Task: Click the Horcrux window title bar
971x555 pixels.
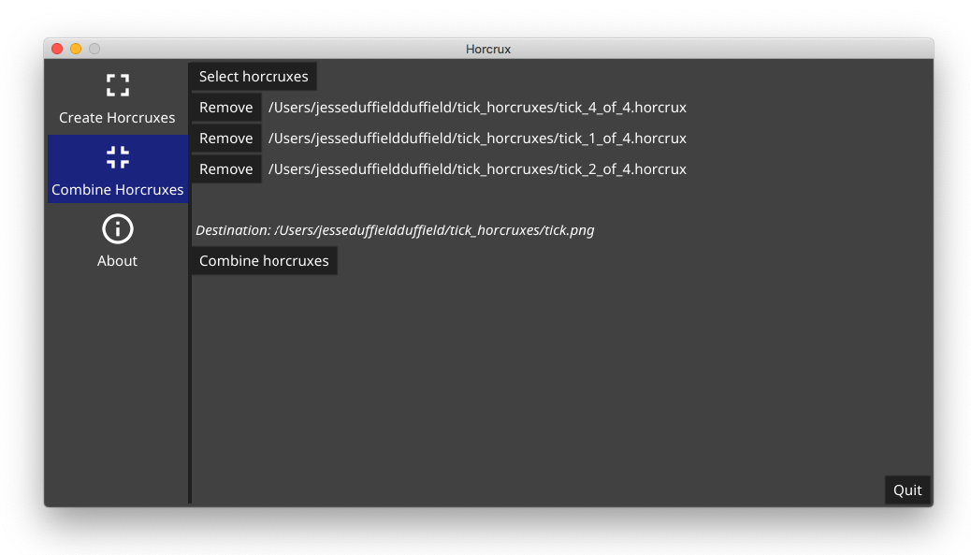Action: click(x=488, y=49)
